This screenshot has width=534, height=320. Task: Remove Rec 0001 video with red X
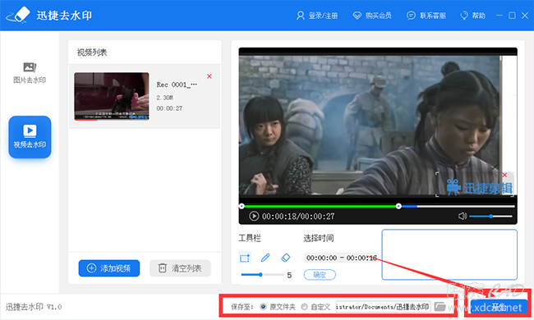(209, 76)
